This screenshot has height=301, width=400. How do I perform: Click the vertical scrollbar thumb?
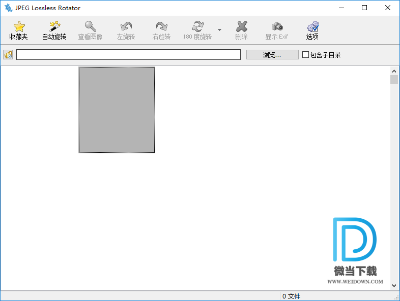click(x=394, y=79)
